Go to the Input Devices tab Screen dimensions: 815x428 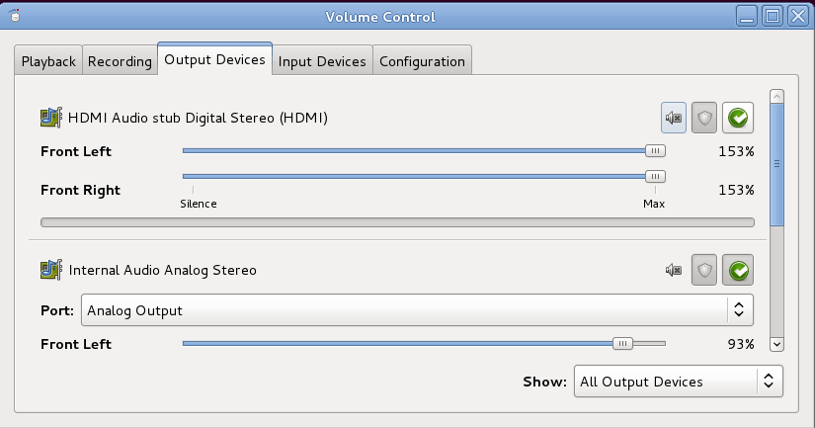pos(322,61)
